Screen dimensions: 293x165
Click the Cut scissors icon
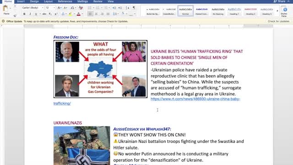(x=15, y=6)
